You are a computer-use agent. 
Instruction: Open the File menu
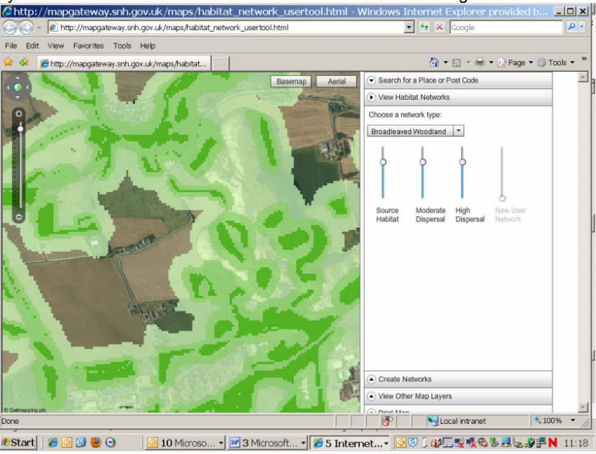pos(11,46)
